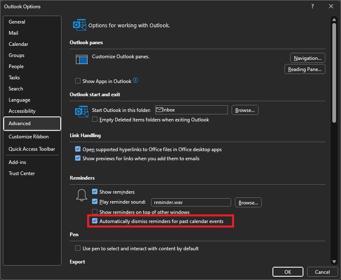The image size is (341, 280).
Task: Open Customize Ribbon settings
Action: click(x=32, y=137)
